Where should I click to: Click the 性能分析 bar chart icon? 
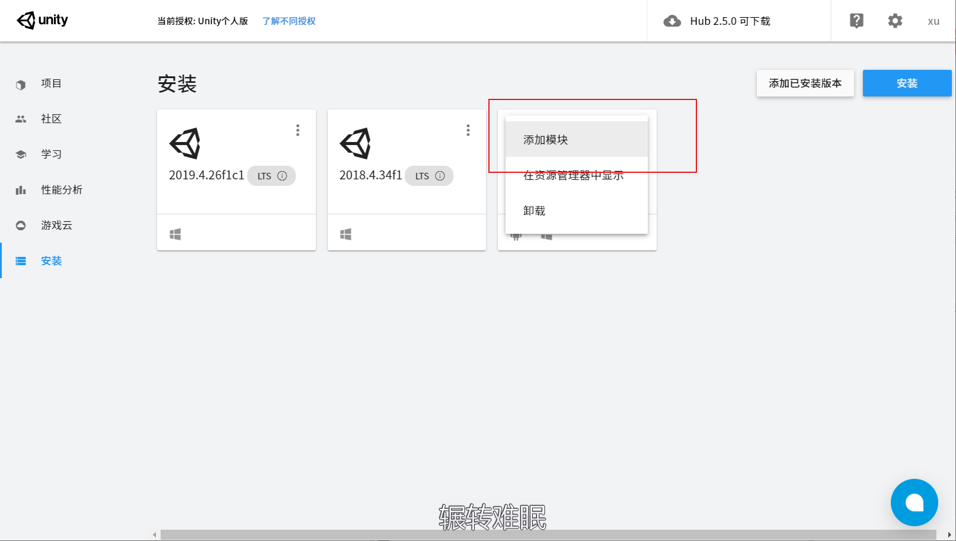(x=21, y=190)
